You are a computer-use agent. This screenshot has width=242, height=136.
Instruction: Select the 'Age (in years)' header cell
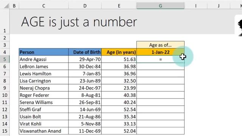click(119, 52)
